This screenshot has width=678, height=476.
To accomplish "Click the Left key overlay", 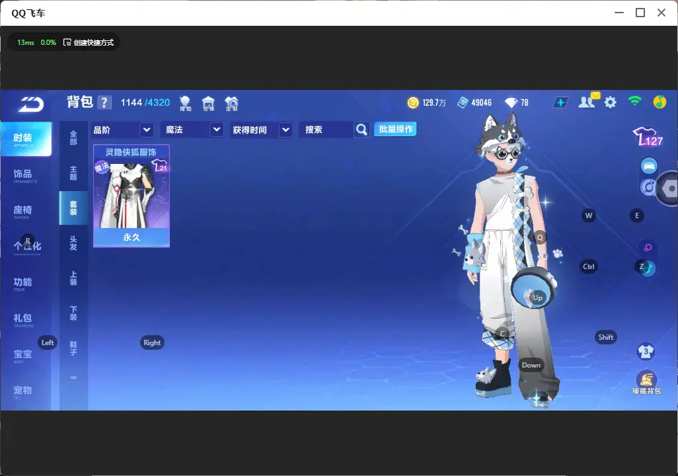I will click(x=48, y=342).
